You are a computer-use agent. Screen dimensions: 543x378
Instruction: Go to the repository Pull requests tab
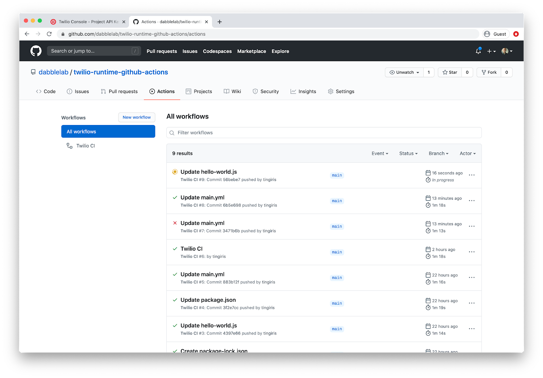coord(119,91)
